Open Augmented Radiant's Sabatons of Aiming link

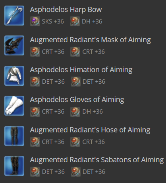97,160
